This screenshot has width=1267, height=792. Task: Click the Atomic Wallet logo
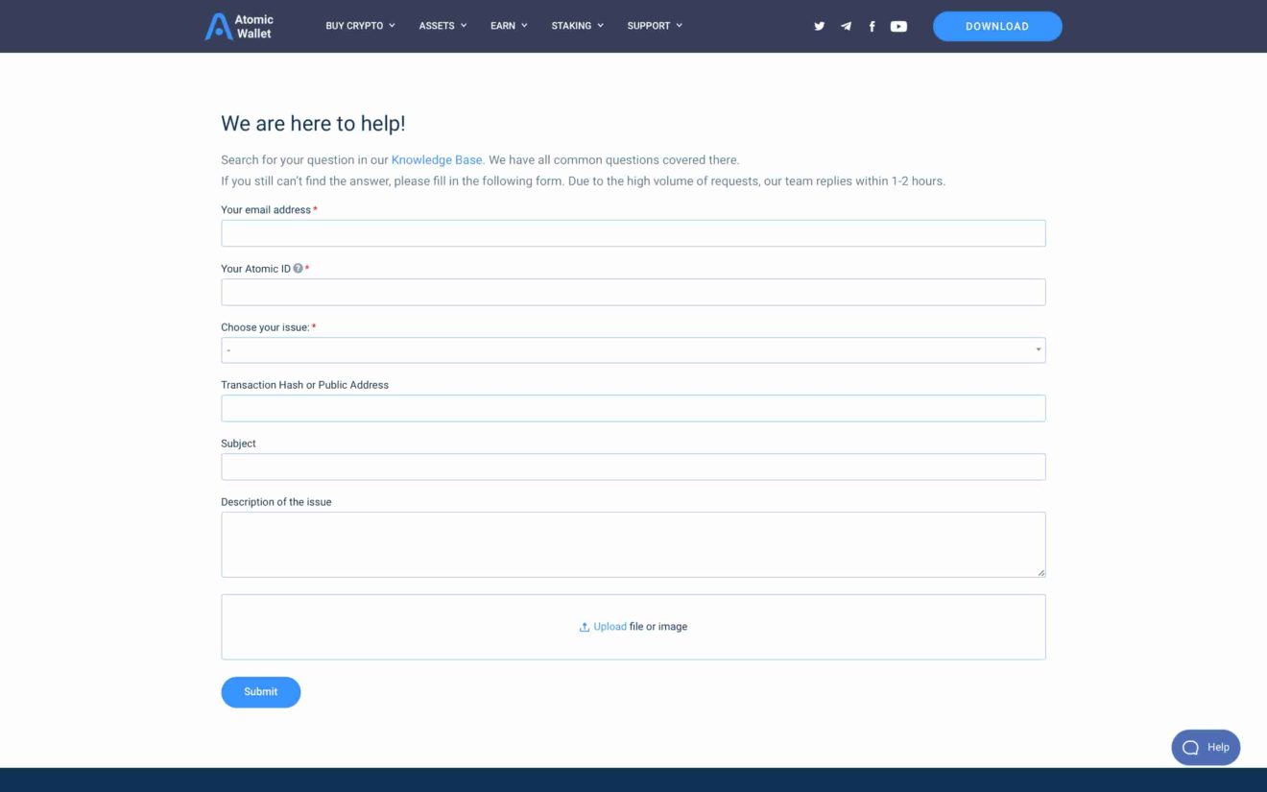240,26
